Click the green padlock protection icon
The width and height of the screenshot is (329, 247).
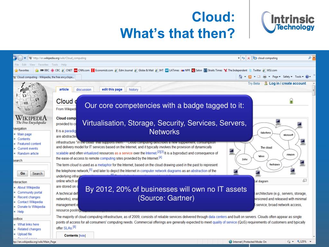click(291, 101)
